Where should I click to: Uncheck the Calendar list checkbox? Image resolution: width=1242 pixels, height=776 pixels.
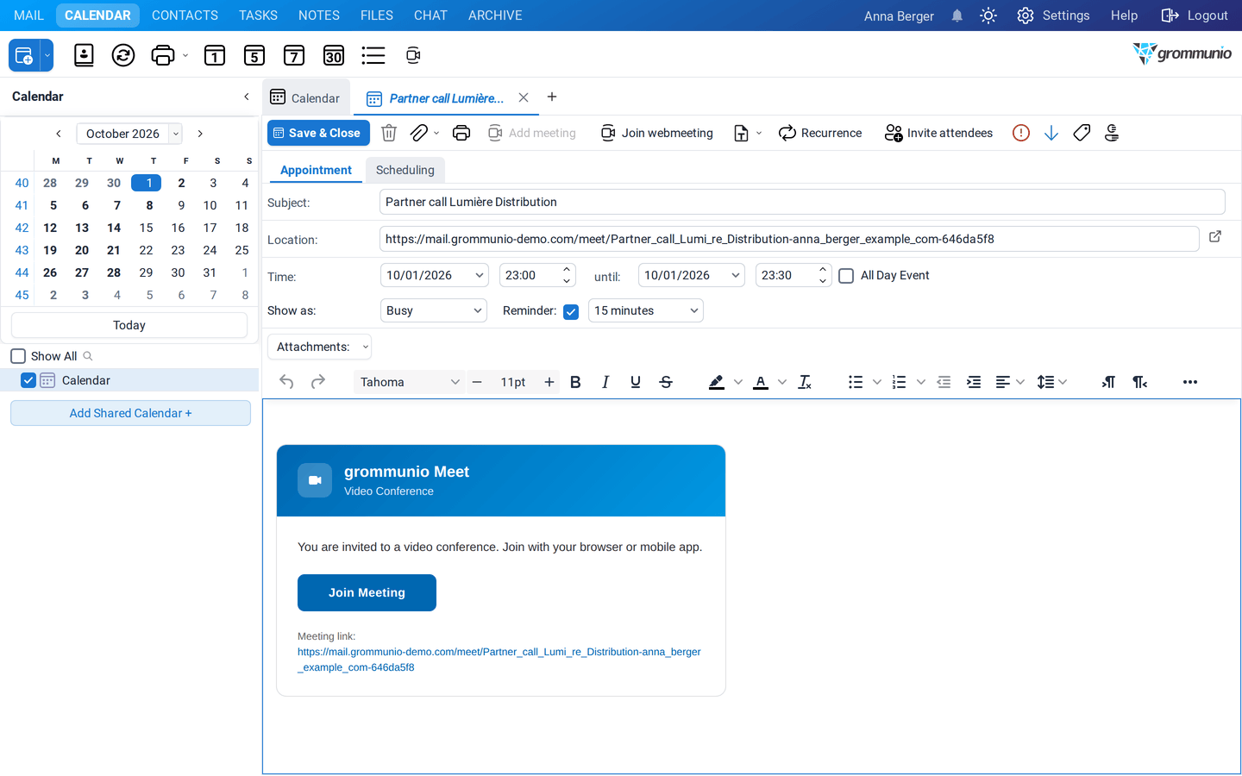coord(28,380)
